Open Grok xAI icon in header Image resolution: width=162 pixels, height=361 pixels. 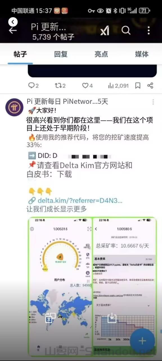(105, 30)
